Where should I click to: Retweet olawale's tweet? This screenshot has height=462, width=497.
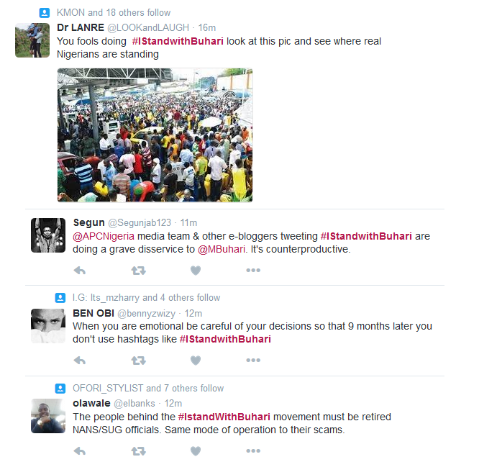[x=139, y=451]
